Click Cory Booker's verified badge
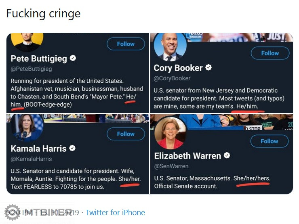This screenshot has width=299, height=224. click(x=208, y=67)
